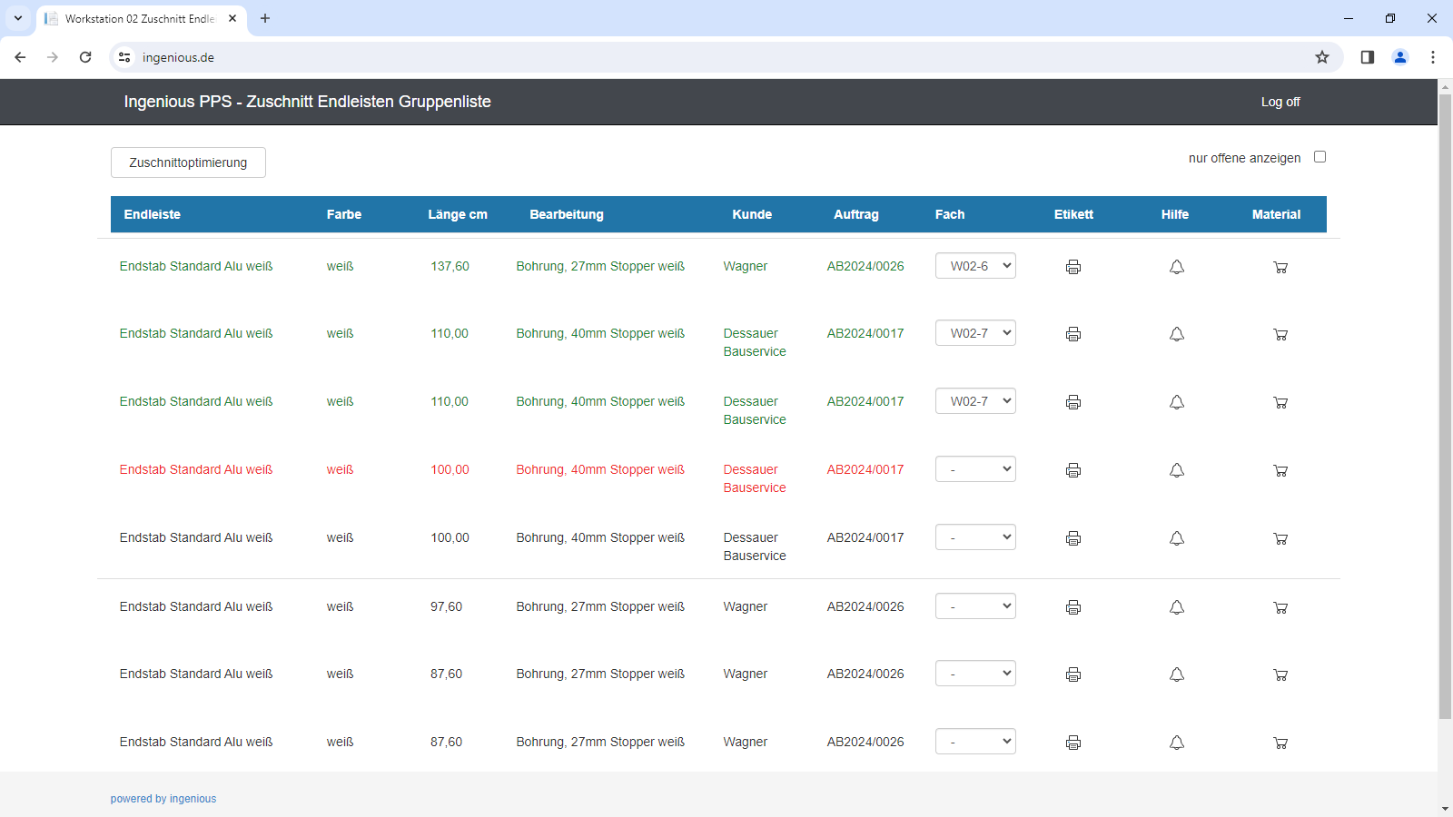Click the page vertical scrollbar
Screen dimensions: 1453x817
[1445, 406]
